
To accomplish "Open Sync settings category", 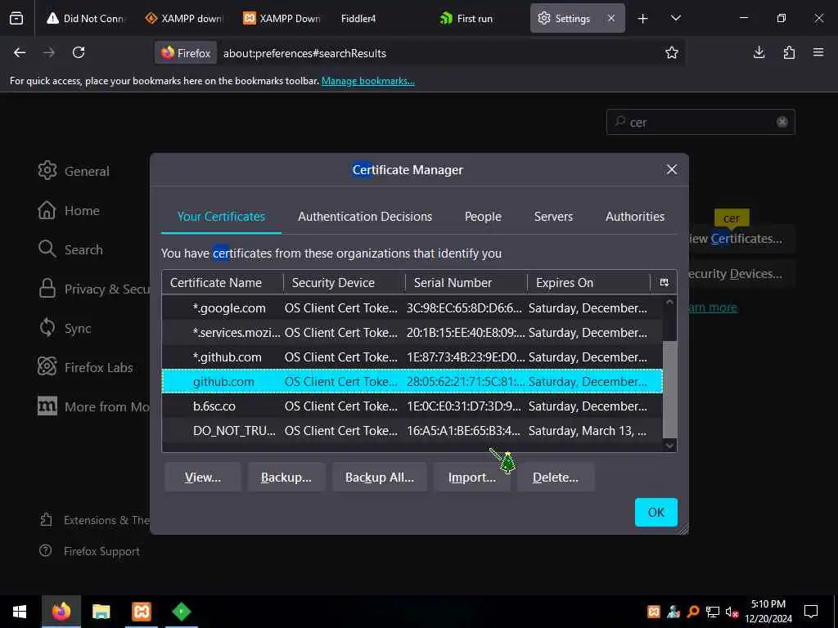I will tap(65, 328).
